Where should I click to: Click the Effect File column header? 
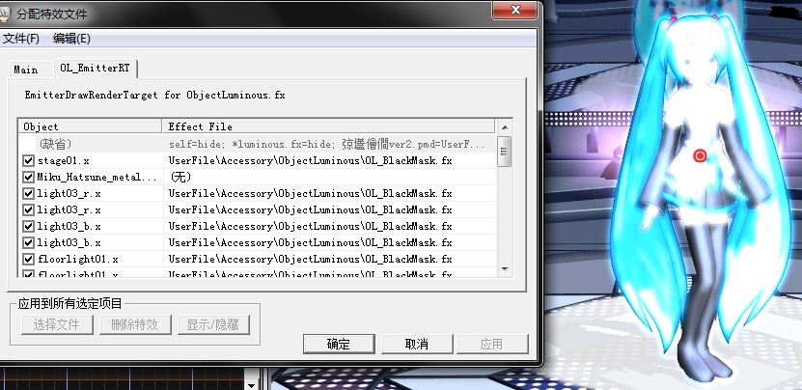(x=328, y=126)
